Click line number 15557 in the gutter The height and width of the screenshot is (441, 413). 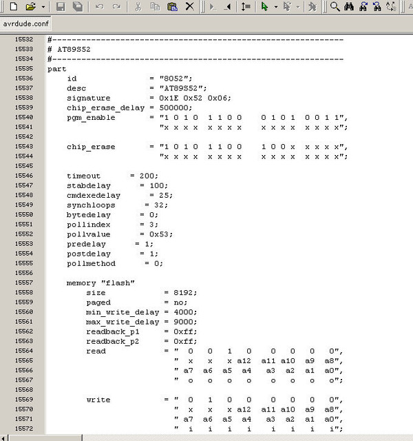(24, 283)
